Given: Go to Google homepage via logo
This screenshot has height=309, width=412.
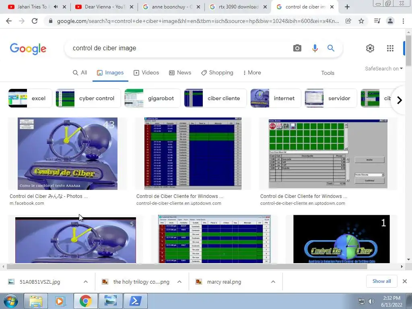Looking at the screenshot, I should pos(28,49).
